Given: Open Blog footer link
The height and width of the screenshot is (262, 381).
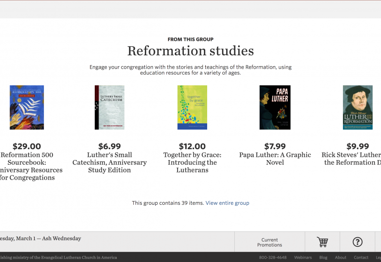Looking at the screenshot, I should click(323, 257).
